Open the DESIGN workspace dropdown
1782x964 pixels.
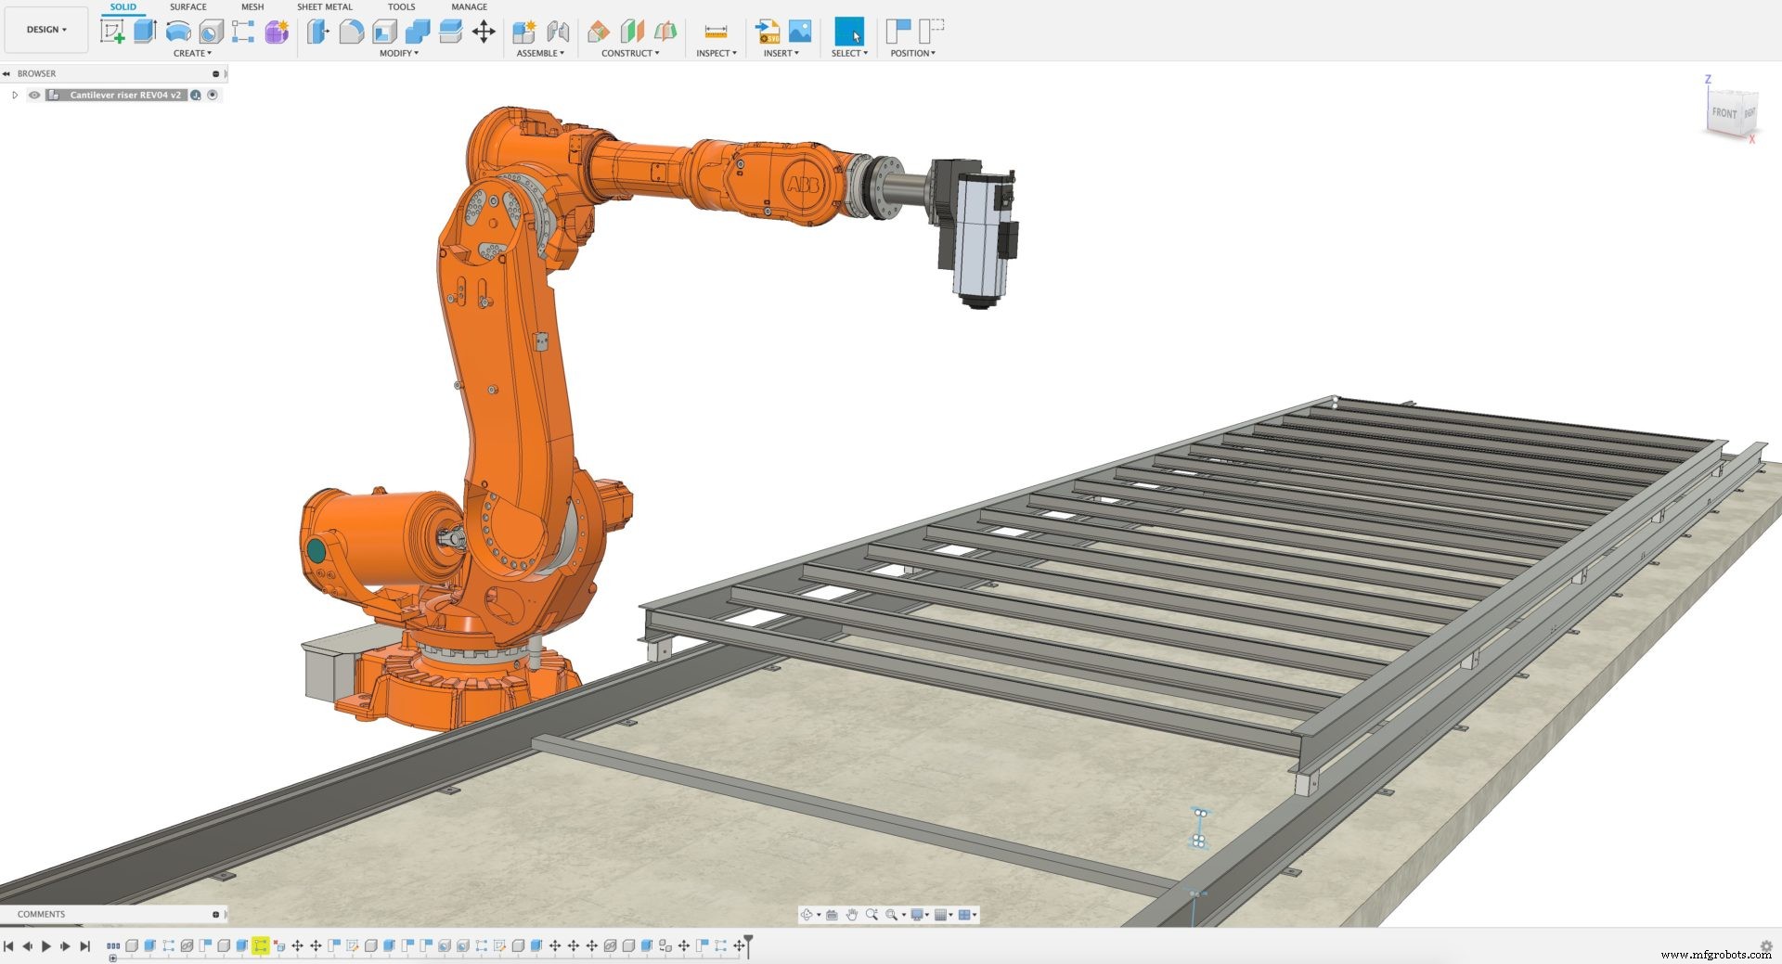pos(46,30)
